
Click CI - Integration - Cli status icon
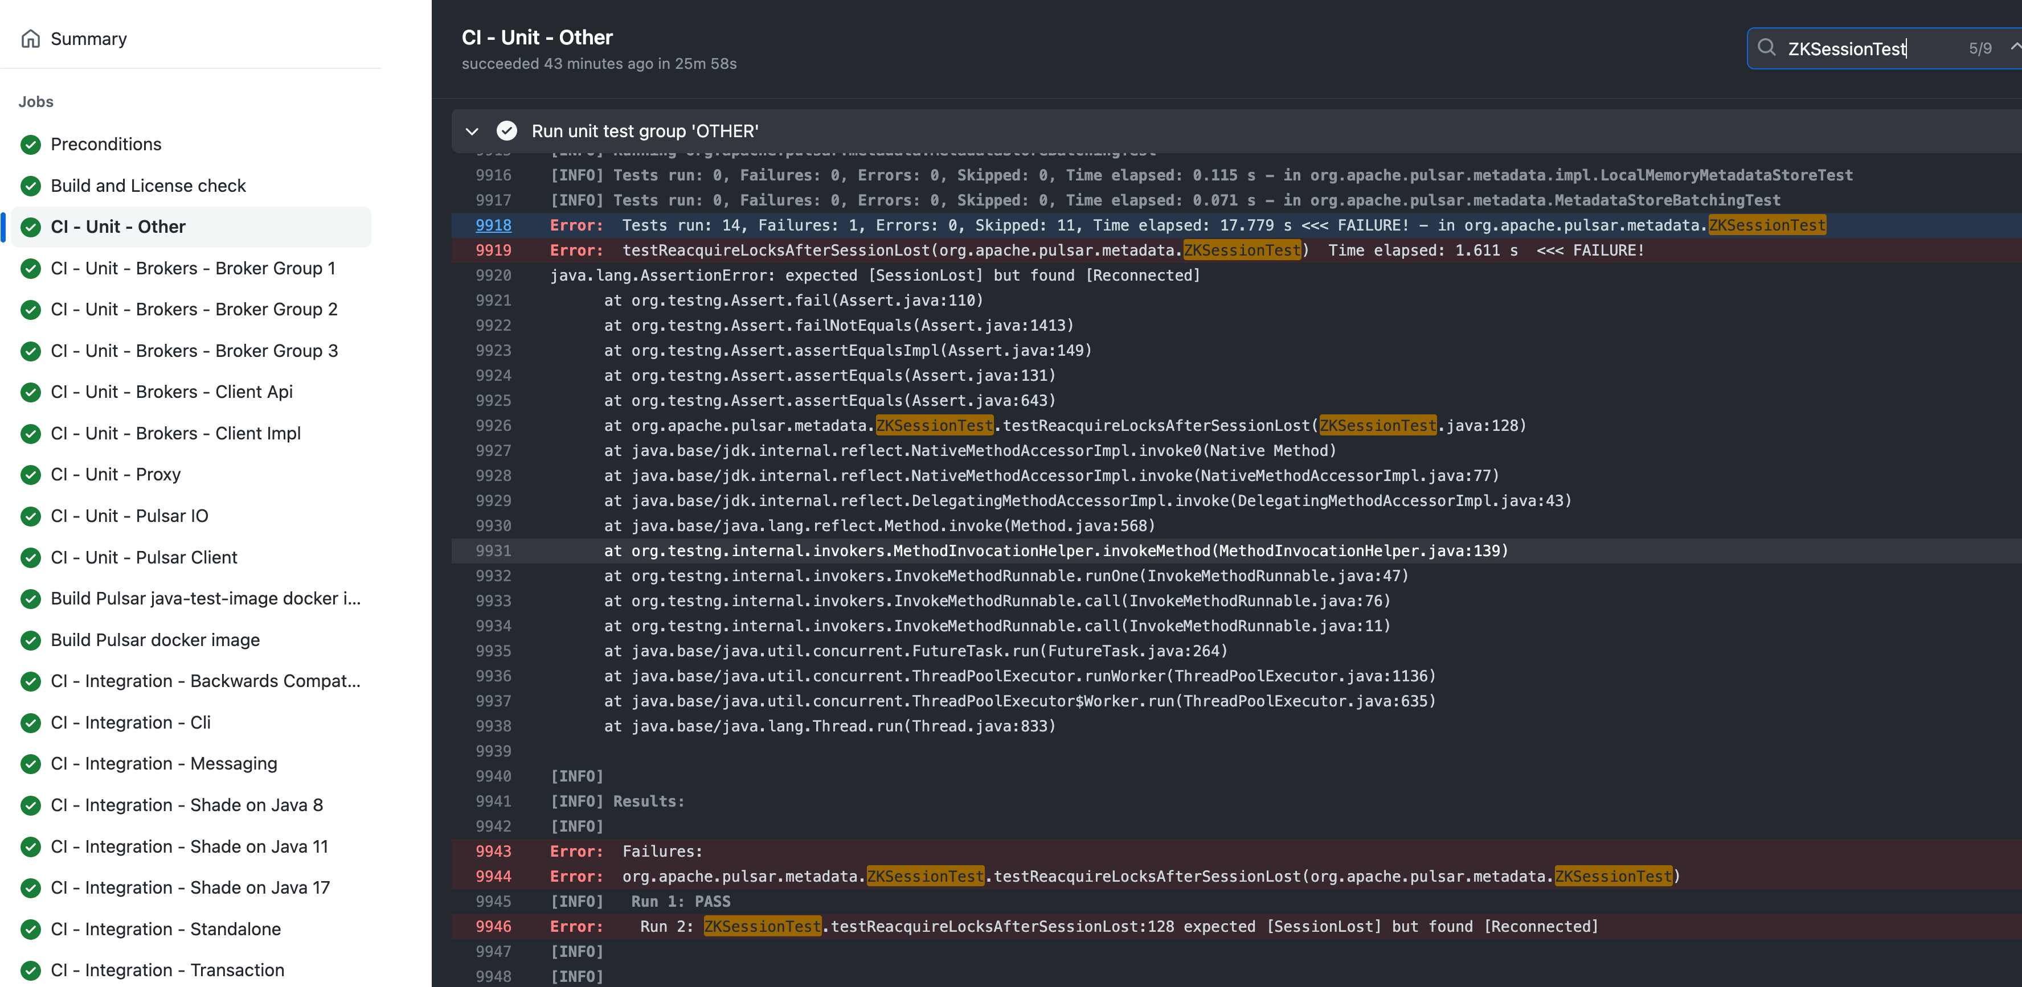point(31,722)
